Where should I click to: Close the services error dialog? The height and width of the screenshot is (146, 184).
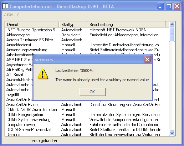click(x=147, y=59)
